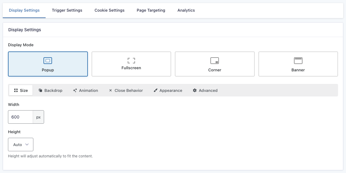Image resolution: width=346 pixels, height=173 pixels.
Task: Click the Close Behavior X icon
Action: [x=111, y=90]
